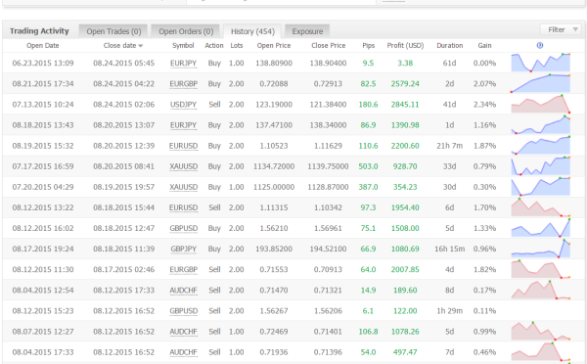View sparkline chart for 3.38 profit trade
Image resolution: width=587 pixels, height=364 pixels.
pyautogui.click(x=541, y=63)
